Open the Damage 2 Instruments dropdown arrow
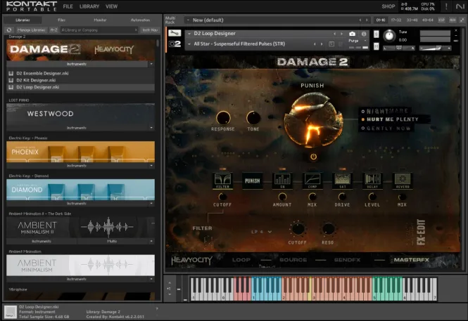Image resolution: width=468 pixels, height=321 pixels. point(151,64)
